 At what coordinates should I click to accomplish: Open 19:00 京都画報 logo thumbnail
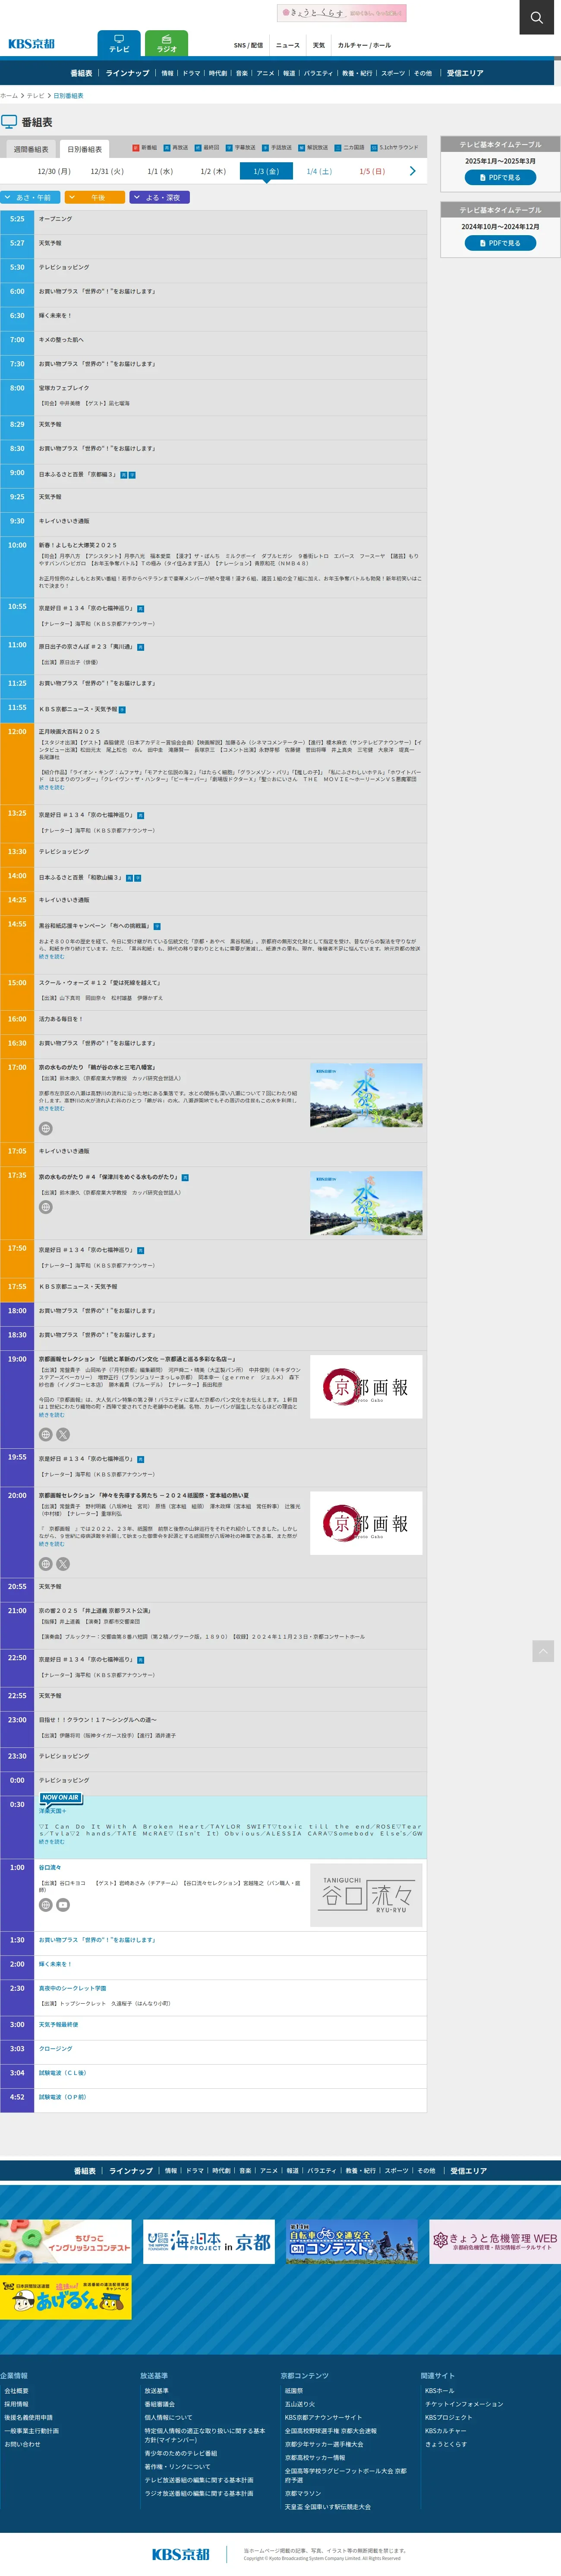point(366,1386)
